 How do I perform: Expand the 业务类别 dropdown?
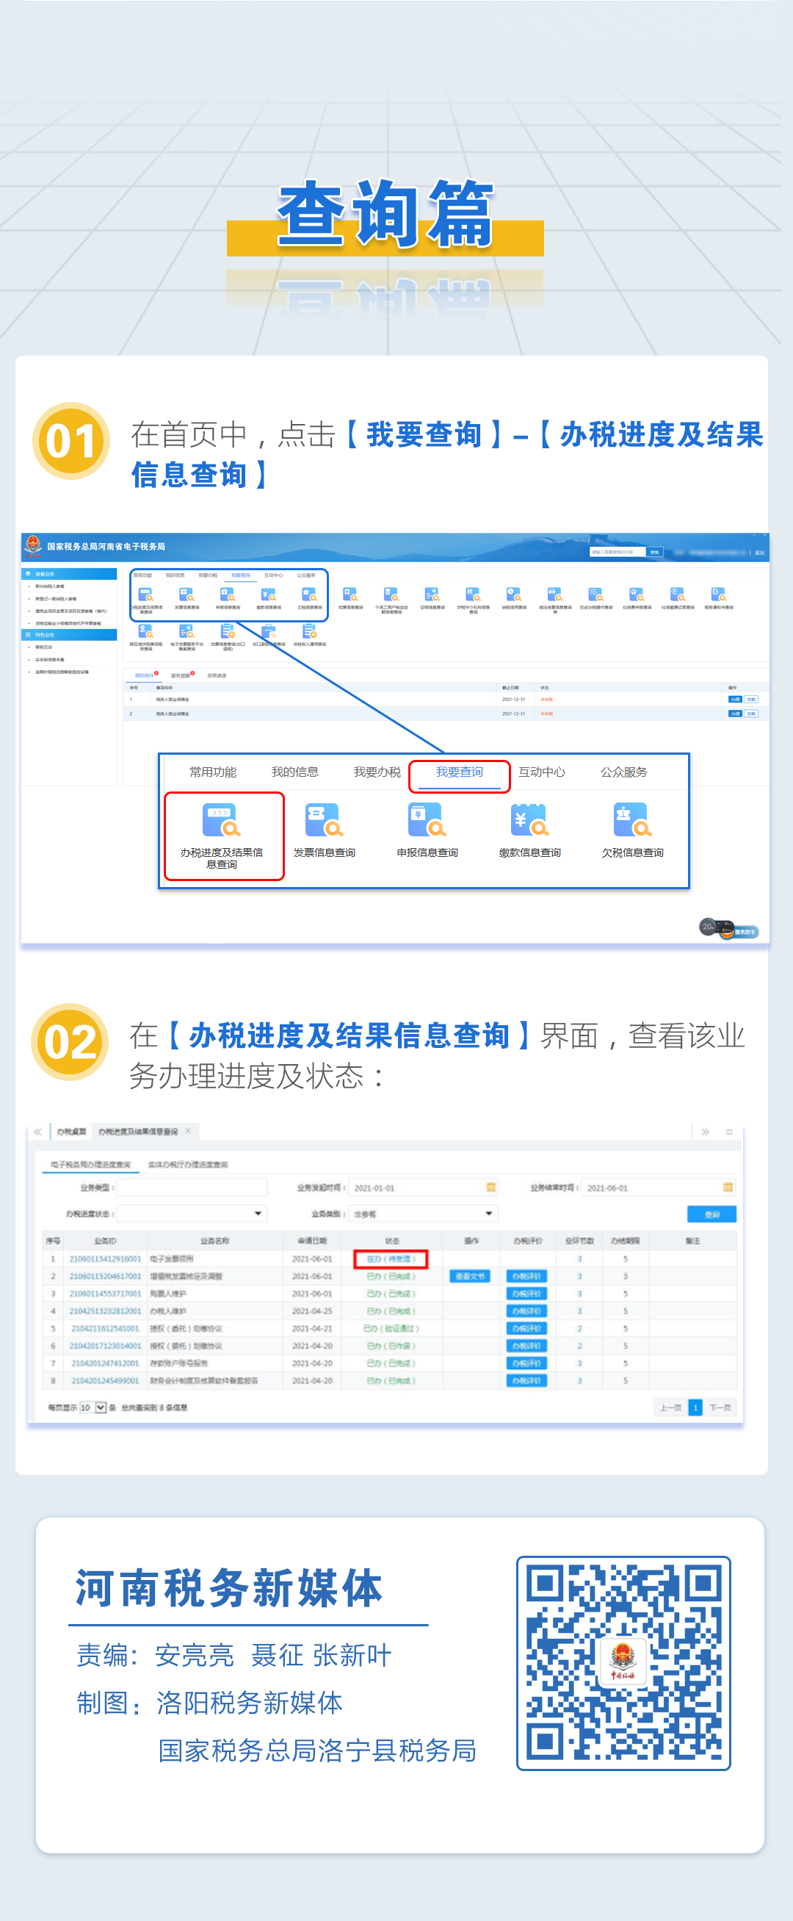coord(489,1213)
